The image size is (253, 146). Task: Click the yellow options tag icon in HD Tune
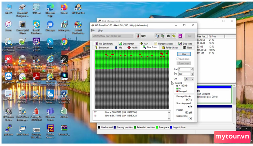coord(174,36)
